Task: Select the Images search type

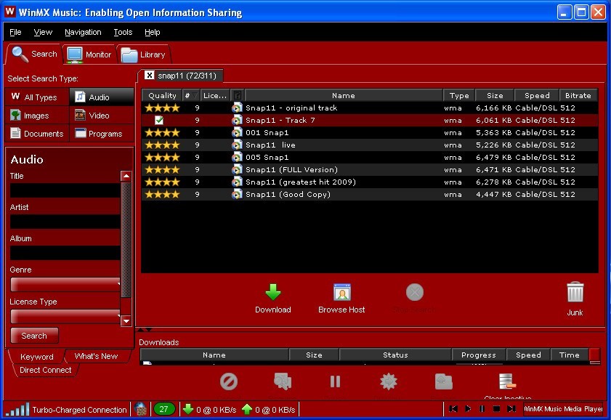Action: 37,116
